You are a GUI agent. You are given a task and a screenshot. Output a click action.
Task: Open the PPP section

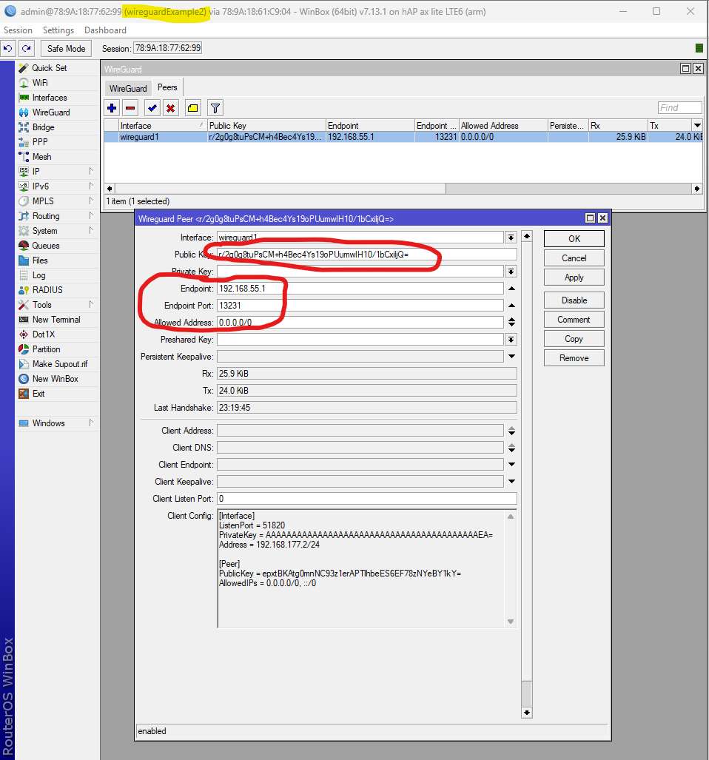tap(40, 142)
